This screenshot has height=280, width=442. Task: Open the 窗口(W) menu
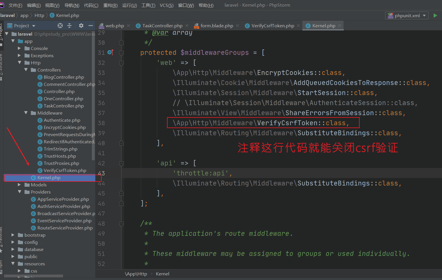point(186,5)
